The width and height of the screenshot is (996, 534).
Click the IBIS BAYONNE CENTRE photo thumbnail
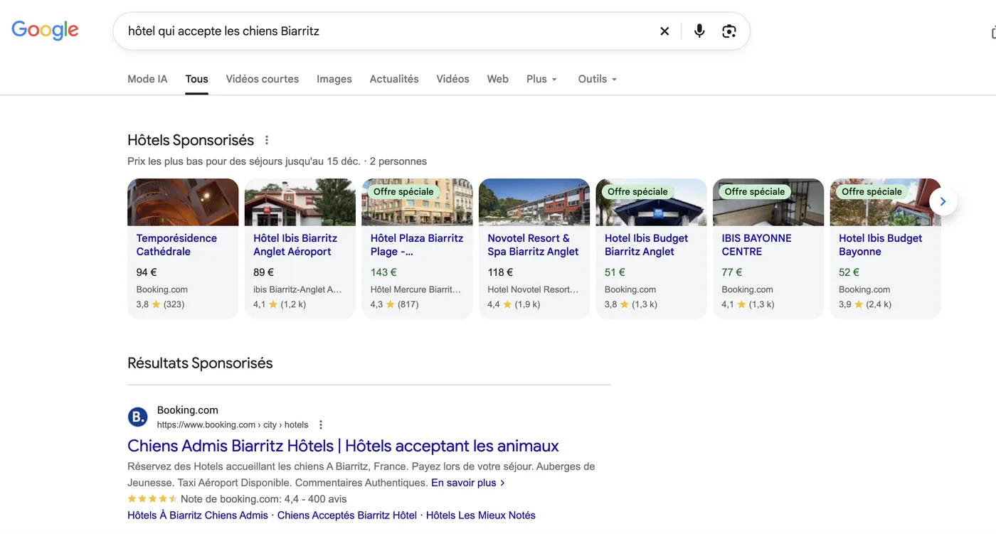[x=768, y=202]
